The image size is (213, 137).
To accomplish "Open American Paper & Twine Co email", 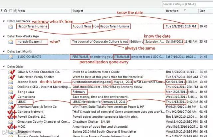I will 37,107.
